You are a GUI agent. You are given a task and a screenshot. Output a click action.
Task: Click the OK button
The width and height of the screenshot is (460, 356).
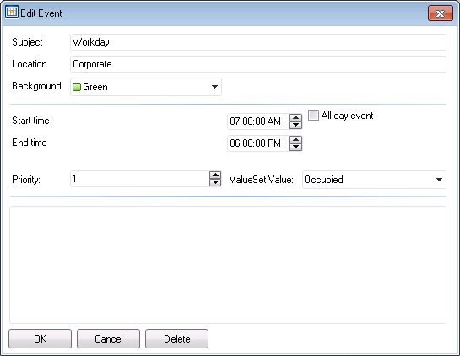point(41,338)
